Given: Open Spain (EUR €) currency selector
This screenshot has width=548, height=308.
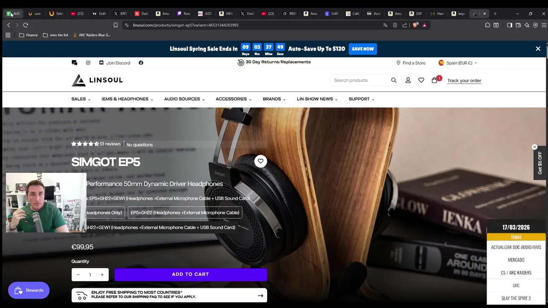Looking at the screenshot, I should (x=458, y=63).
